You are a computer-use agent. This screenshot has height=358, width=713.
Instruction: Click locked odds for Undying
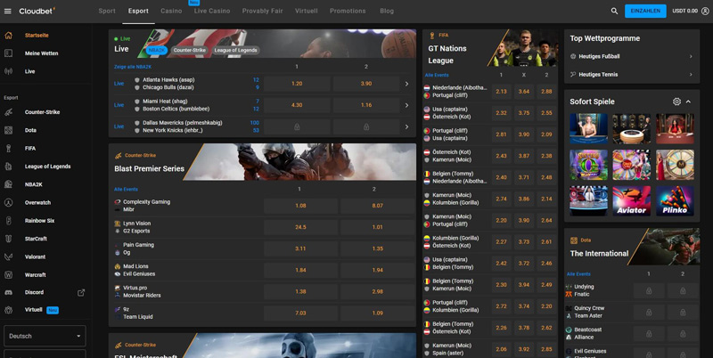[649, 290]
